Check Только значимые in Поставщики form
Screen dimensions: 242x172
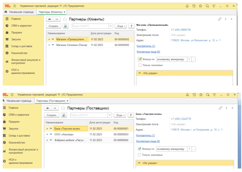pos(139,155)
